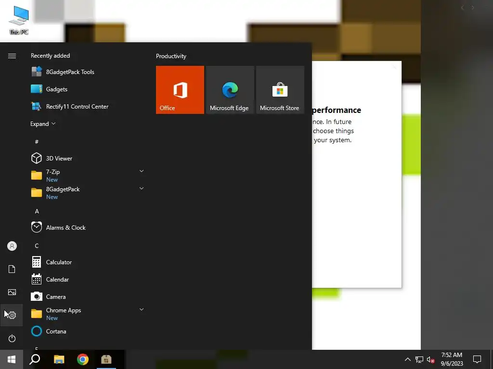Open user account menu in Start
Image resolution: width=493 pixels, height=369 pixels.
tap(12, 246)
